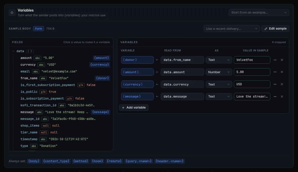Open the Start from an example dropdown

[x=259, y=13]
